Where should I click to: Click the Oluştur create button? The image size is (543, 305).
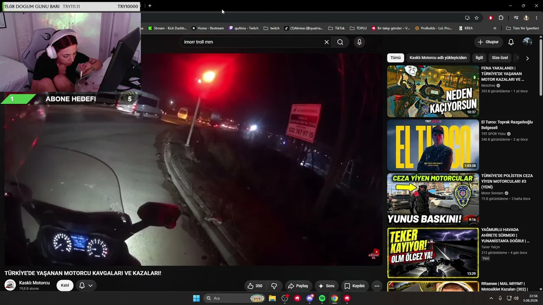tap(488, 42)
